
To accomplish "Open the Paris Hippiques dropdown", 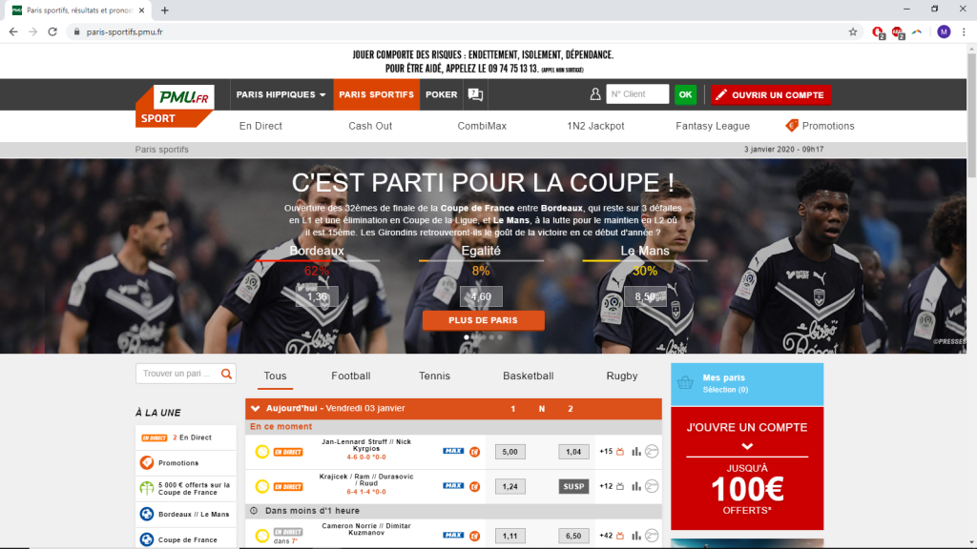I will click(x=281, y=94).
